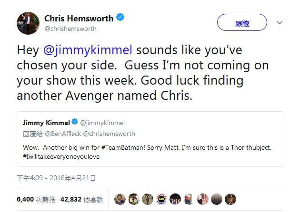Click the gray blank liker avatar
The image size is (299, 212).
(x=217, y=199)
